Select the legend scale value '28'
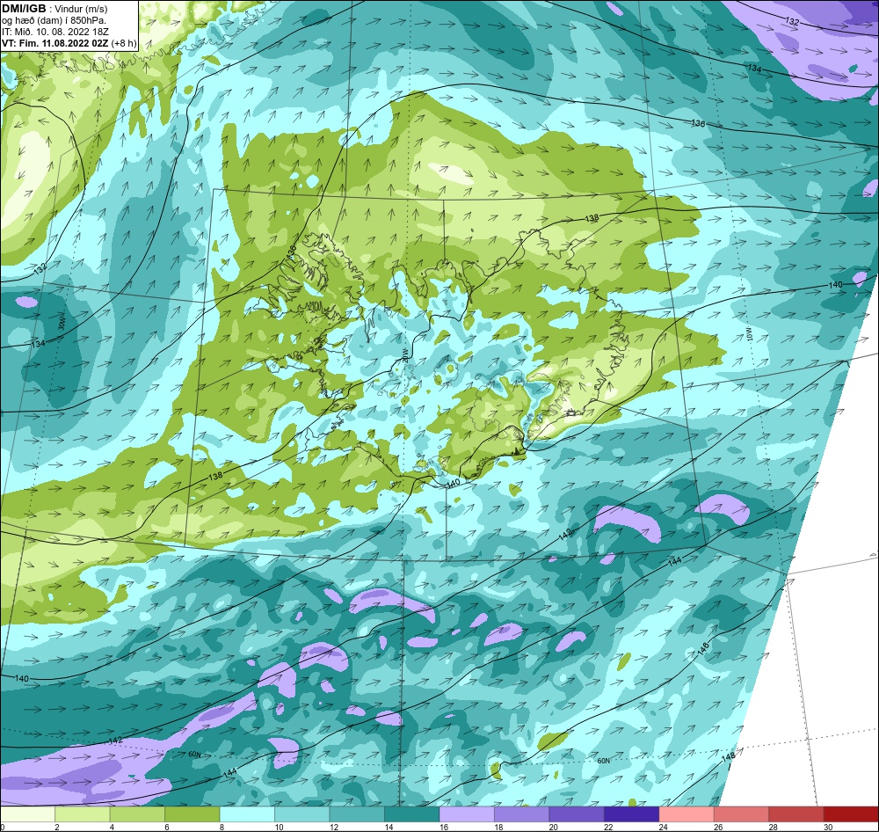This screenshot has height=832, width=879. tap(774, 827)
